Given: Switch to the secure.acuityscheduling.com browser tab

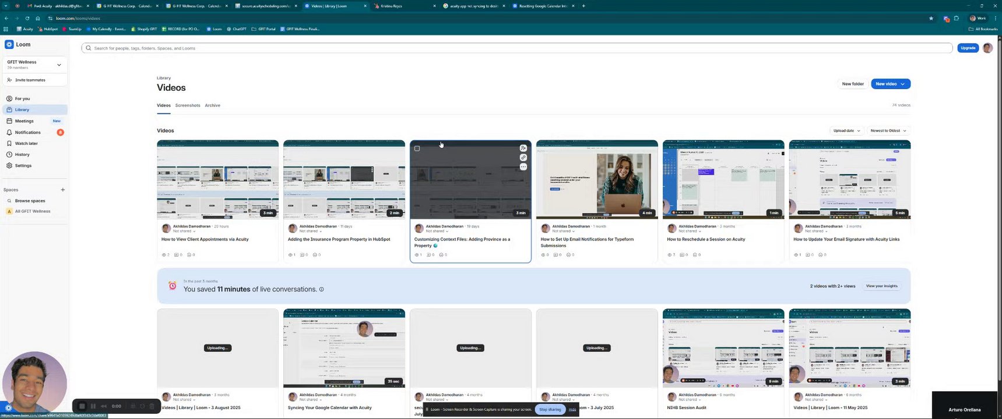Looking at the screenshot, I should pyautogui.click(x=265, y=6).
